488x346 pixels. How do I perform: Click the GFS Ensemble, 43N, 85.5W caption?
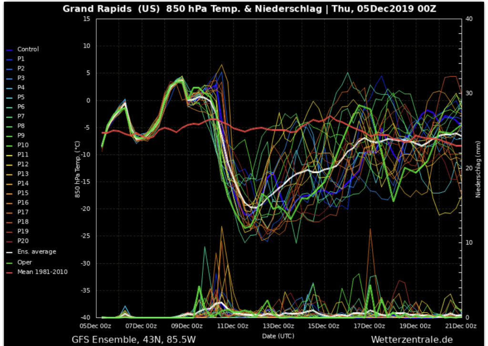(134, 339)
